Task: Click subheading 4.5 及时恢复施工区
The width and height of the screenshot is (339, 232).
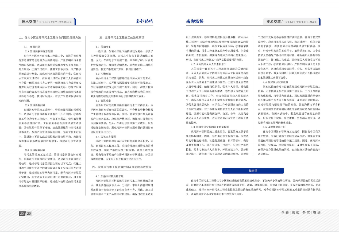Action: (x=274, y=127)
